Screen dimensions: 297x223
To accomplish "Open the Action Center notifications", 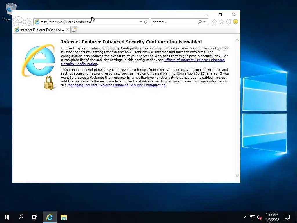I will [x=287, y=217].
